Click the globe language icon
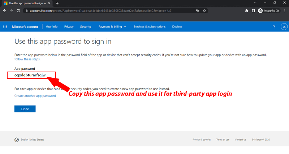 click(x=17, y=140)
